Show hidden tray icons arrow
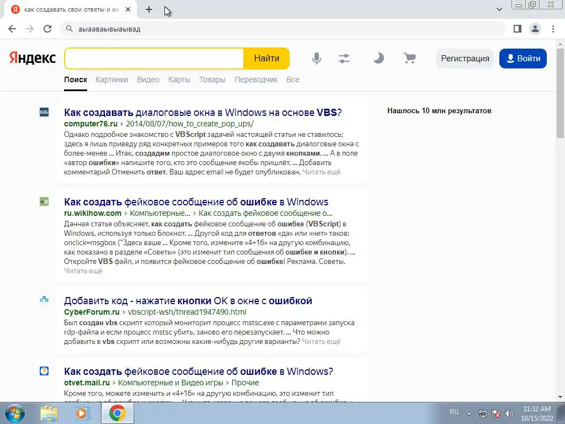This screenshot has width=565, height=424. [x=469, y=414]
